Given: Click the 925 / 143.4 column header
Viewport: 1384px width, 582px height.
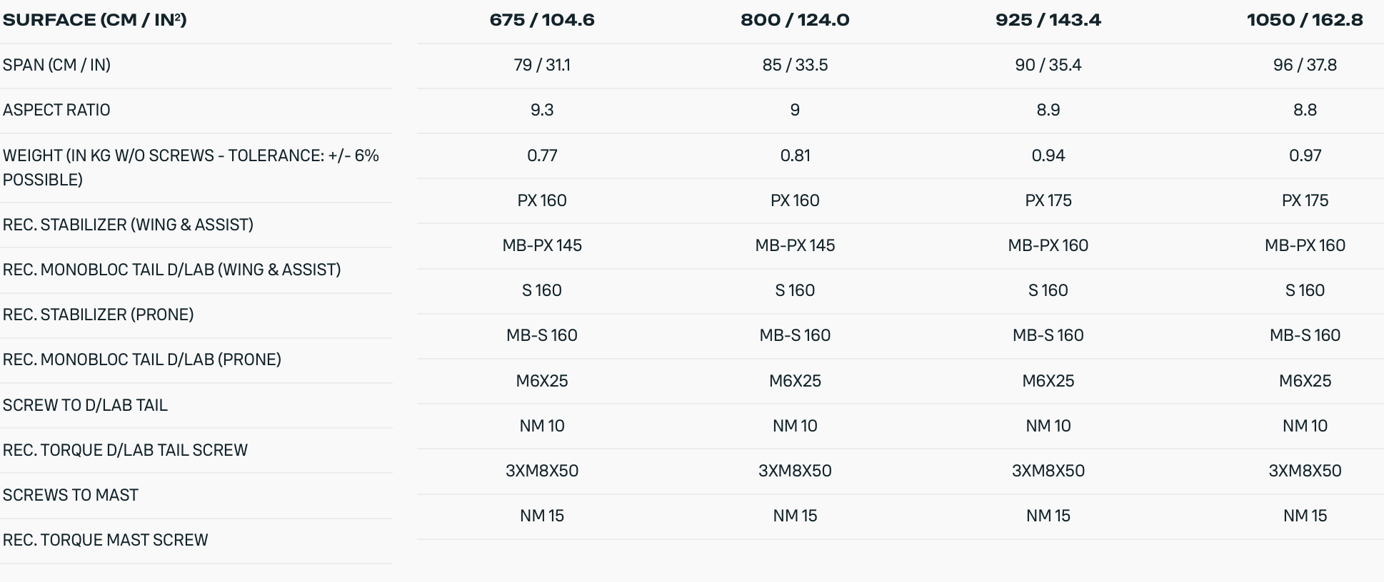Looking at the screenshot, I should (1048, 20).
